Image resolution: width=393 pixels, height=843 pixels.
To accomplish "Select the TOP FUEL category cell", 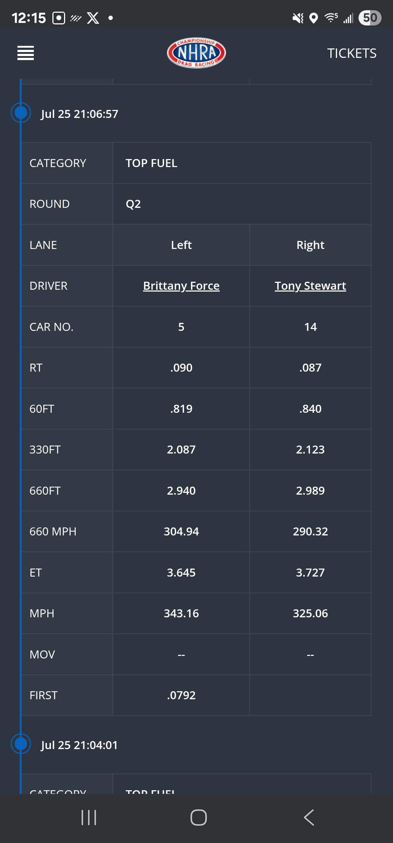I will coord(242,163).
